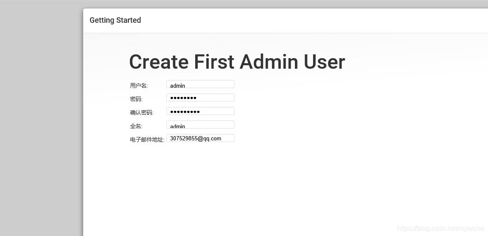Click the Getting Started dialog title
Screen dimensions: 488x236
coord(115,20)
